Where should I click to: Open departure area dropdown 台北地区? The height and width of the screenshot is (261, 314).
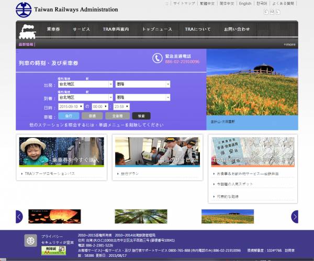pyautogui.click(x=85, y=84)
